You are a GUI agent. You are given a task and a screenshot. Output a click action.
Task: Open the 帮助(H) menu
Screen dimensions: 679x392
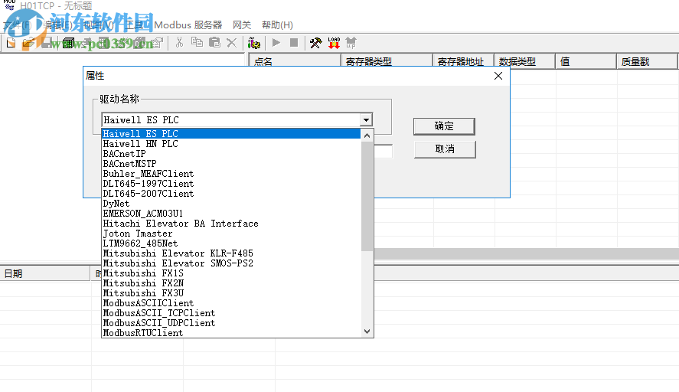tap(277, 25)
